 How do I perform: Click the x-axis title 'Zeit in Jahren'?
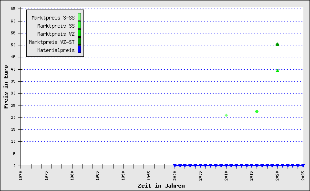pyautogui.click(x=161, y=186)
